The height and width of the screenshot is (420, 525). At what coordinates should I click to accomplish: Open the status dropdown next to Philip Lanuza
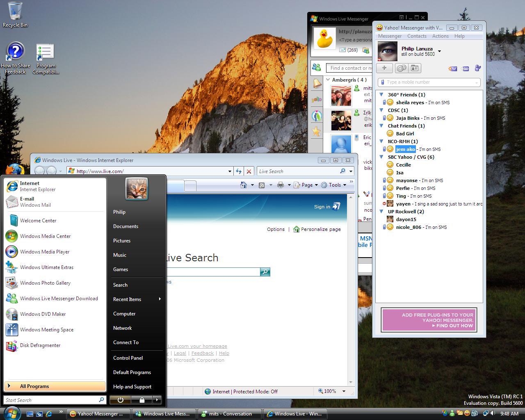pyautogui.click(x=439, y=51)
